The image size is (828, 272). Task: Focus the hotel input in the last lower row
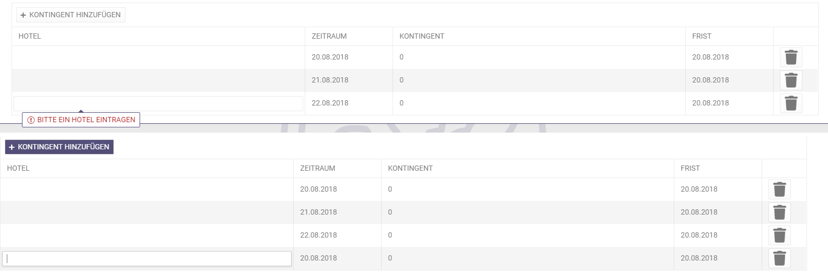pos(147,258)
